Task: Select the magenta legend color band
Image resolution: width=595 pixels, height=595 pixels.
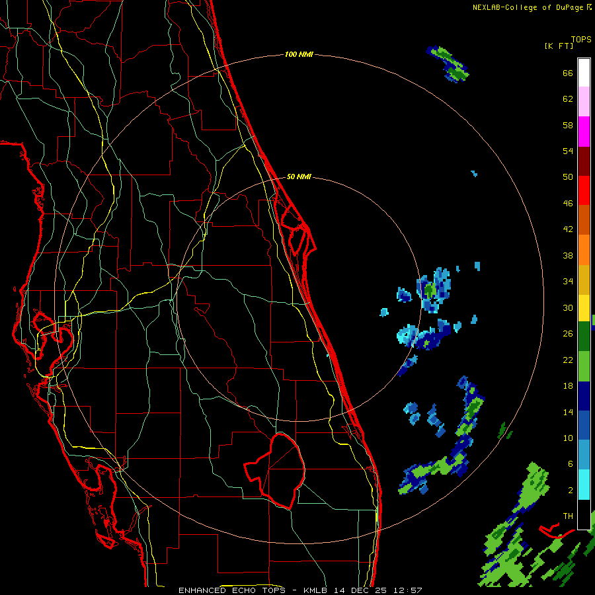Action: (584, 132)
